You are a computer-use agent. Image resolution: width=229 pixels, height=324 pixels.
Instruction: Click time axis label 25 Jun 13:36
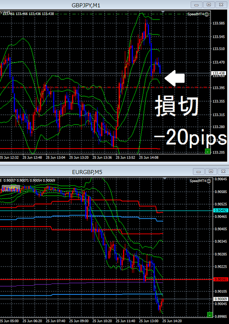point(102,157)
